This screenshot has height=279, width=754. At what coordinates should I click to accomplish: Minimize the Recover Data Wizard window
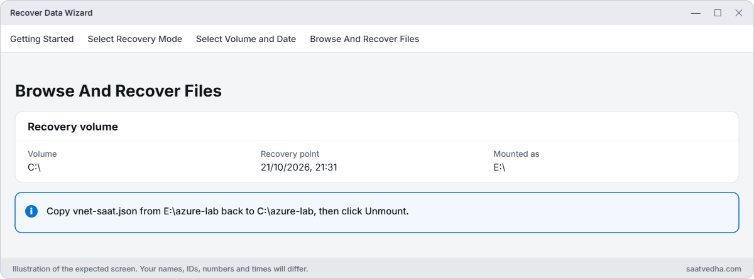[696, 13]
